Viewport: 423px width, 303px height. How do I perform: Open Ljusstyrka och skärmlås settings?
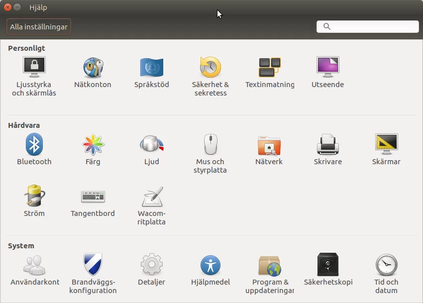(34, 67)
